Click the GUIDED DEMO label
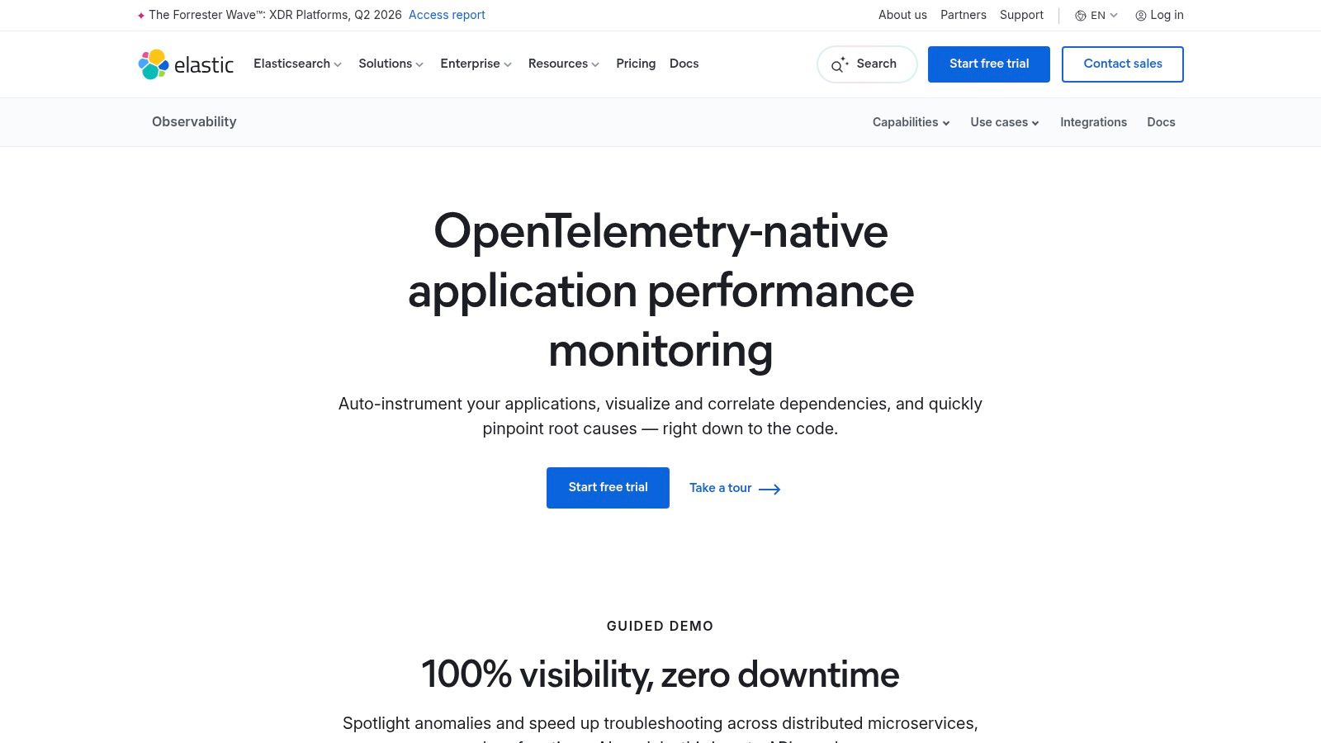This screenshot has height=743, width=1321. [x=660, y=626]
